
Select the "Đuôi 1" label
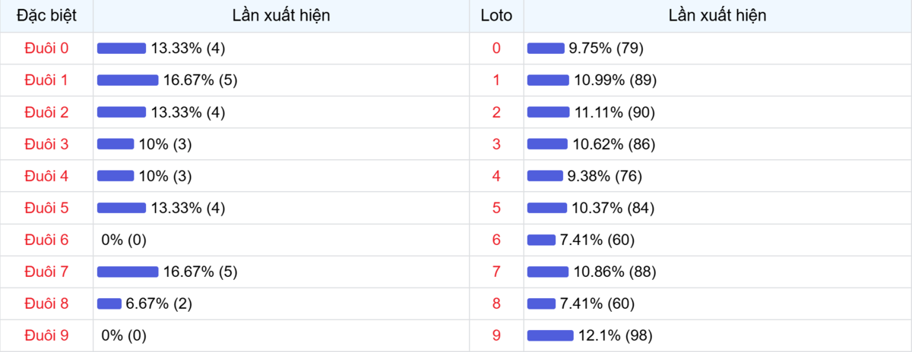(46, 80)
